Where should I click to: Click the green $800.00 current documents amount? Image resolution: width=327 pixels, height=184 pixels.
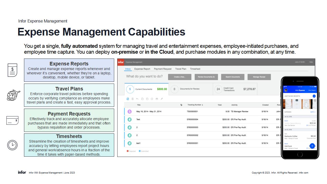tap(162, 89)
